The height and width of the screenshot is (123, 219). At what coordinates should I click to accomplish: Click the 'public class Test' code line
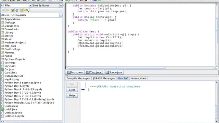[83, 31]
